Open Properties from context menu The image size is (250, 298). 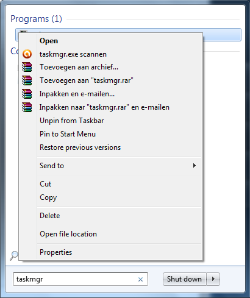56,252
